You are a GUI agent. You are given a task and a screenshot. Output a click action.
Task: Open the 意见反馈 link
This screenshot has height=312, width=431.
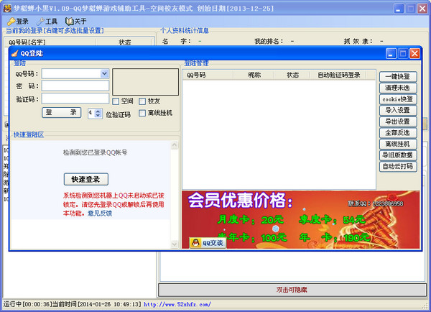click(100, 214)
